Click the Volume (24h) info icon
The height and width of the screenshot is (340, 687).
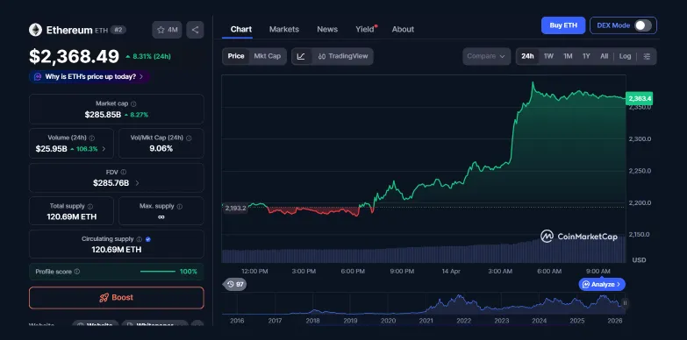tap(92, 138)
